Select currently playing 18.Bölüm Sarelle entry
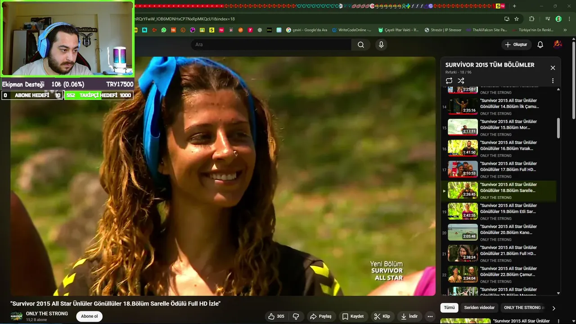Screen dimensions: 576x324 coord(499,191)
